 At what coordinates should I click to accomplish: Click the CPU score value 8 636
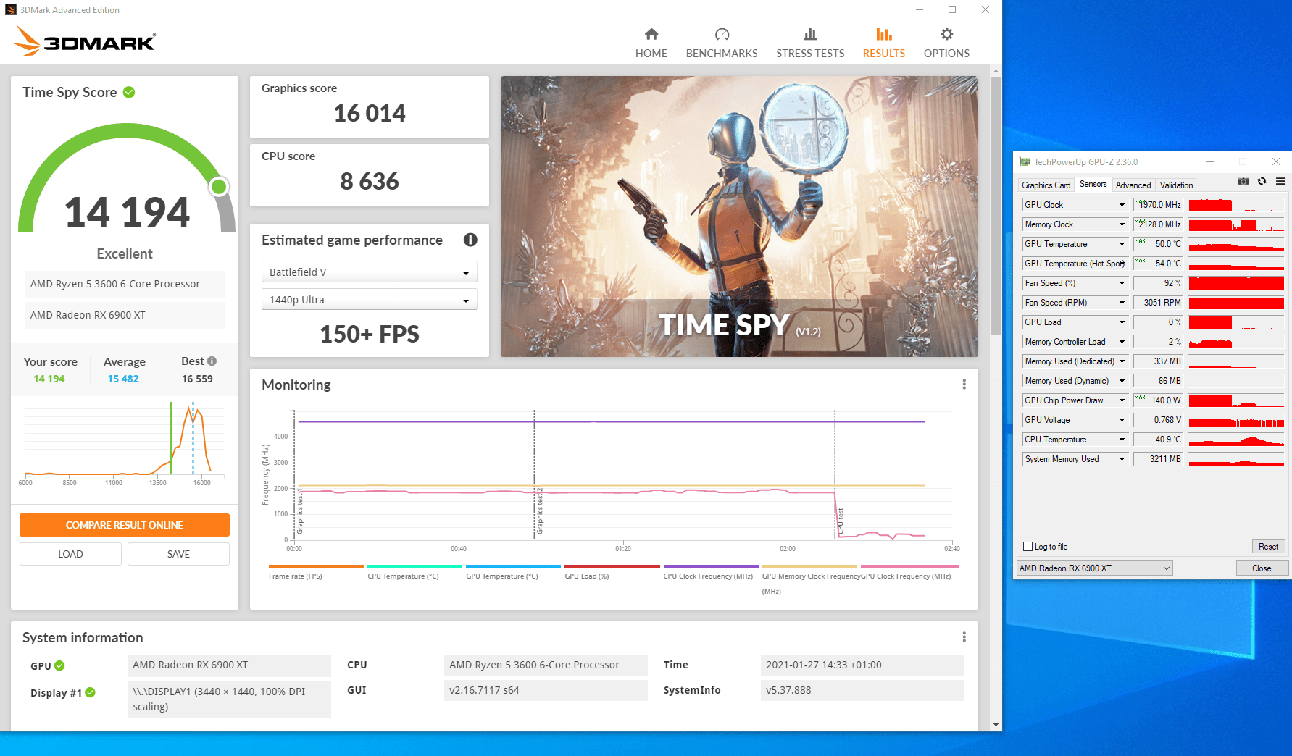pos(370,182)
